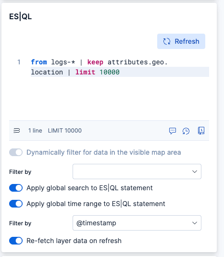Click the line number 1 in editor gutter
Screen dimensions: 224x257
pyautogui.click(x=19, y=62)
